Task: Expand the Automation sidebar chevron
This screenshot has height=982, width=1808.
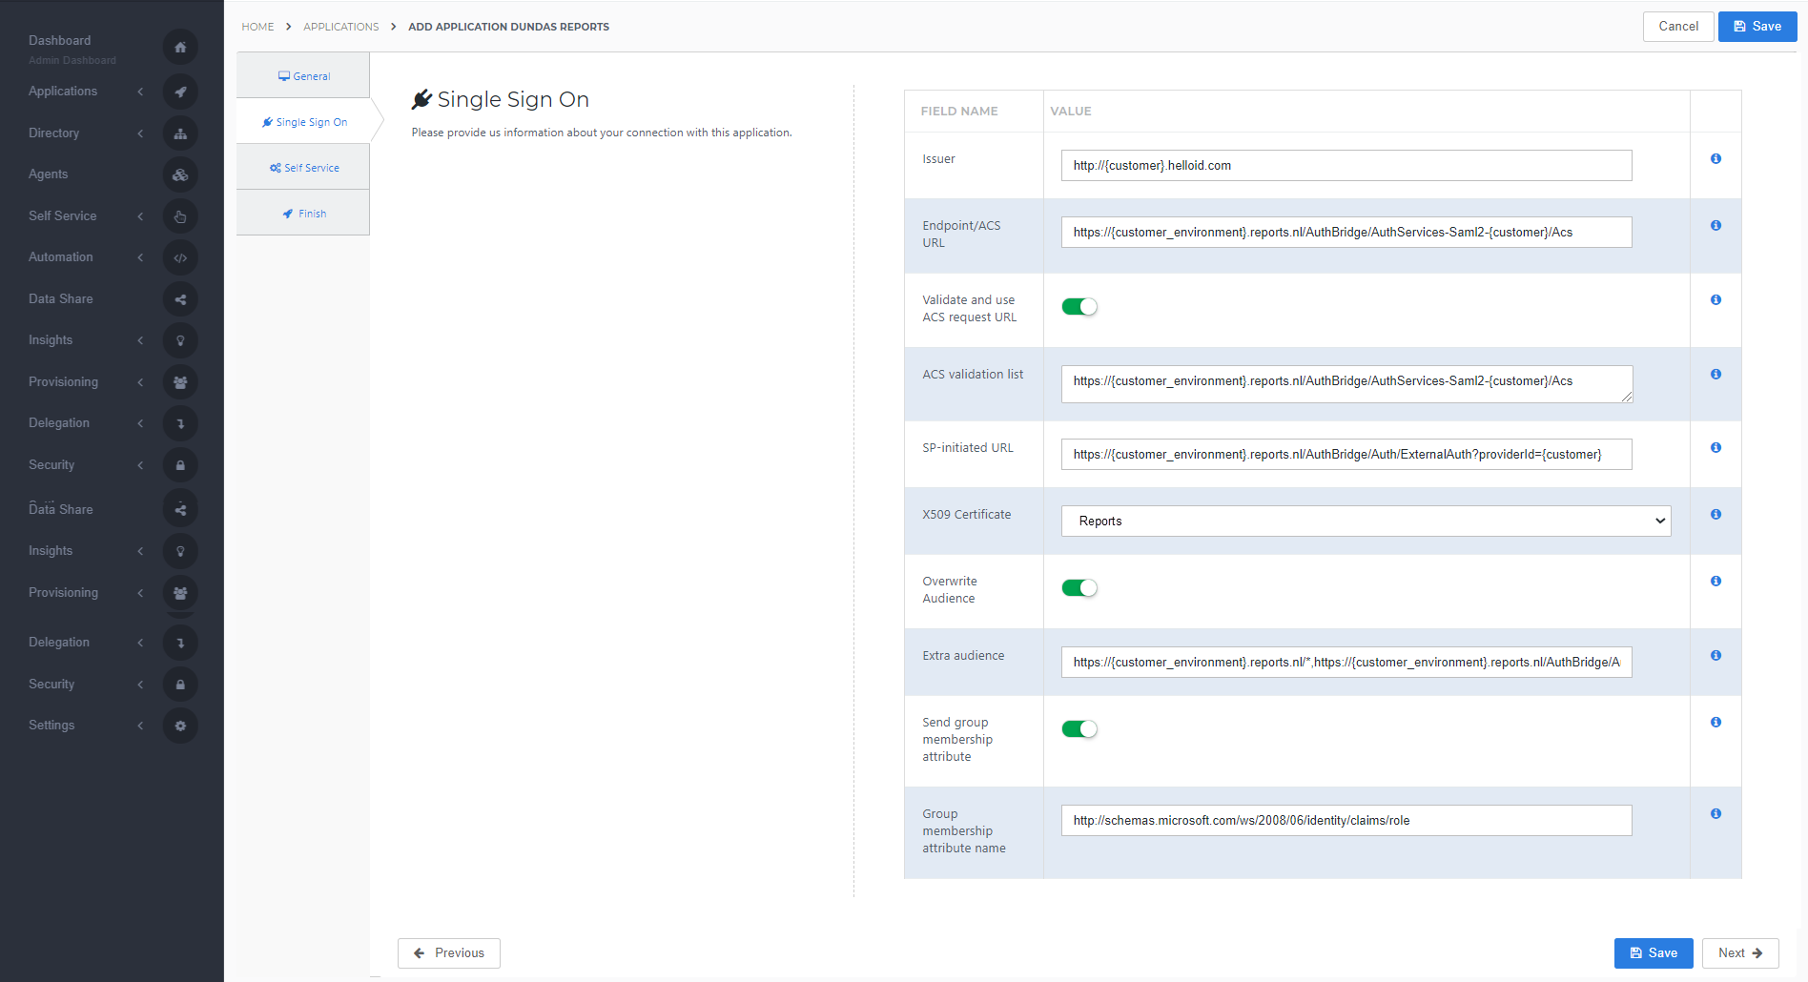Action: 140,257
